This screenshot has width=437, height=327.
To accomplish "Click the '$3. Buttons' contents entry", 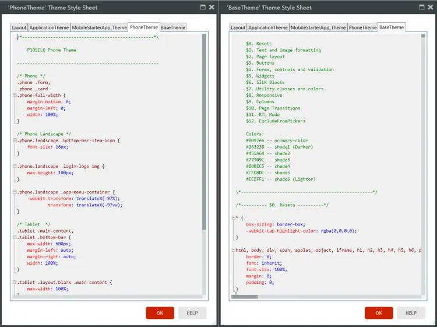I will tap(260, 63).
